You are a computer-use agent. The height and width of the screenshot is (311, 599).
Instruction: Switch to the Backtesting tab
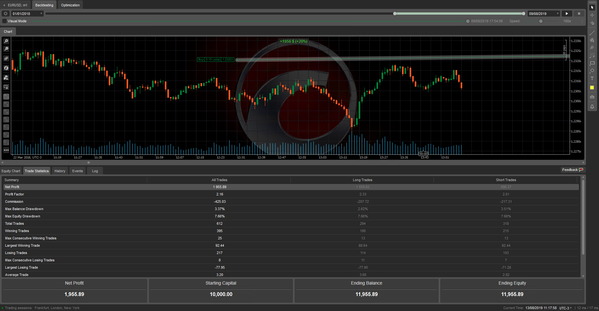coord(44,5)
